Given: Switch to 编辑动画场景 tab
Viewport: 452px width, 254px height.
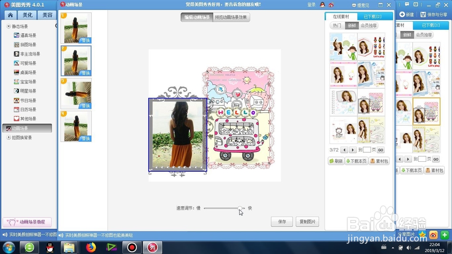Looking at the screenshot, I should [x=197, y=17].
